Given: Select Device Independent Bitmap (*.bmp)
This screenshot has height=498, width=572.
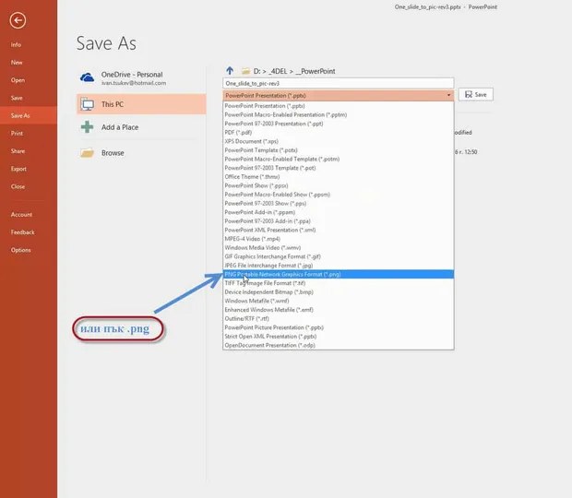Looking at the screenshot, I should pyautogui.click(x=339, y=292).
